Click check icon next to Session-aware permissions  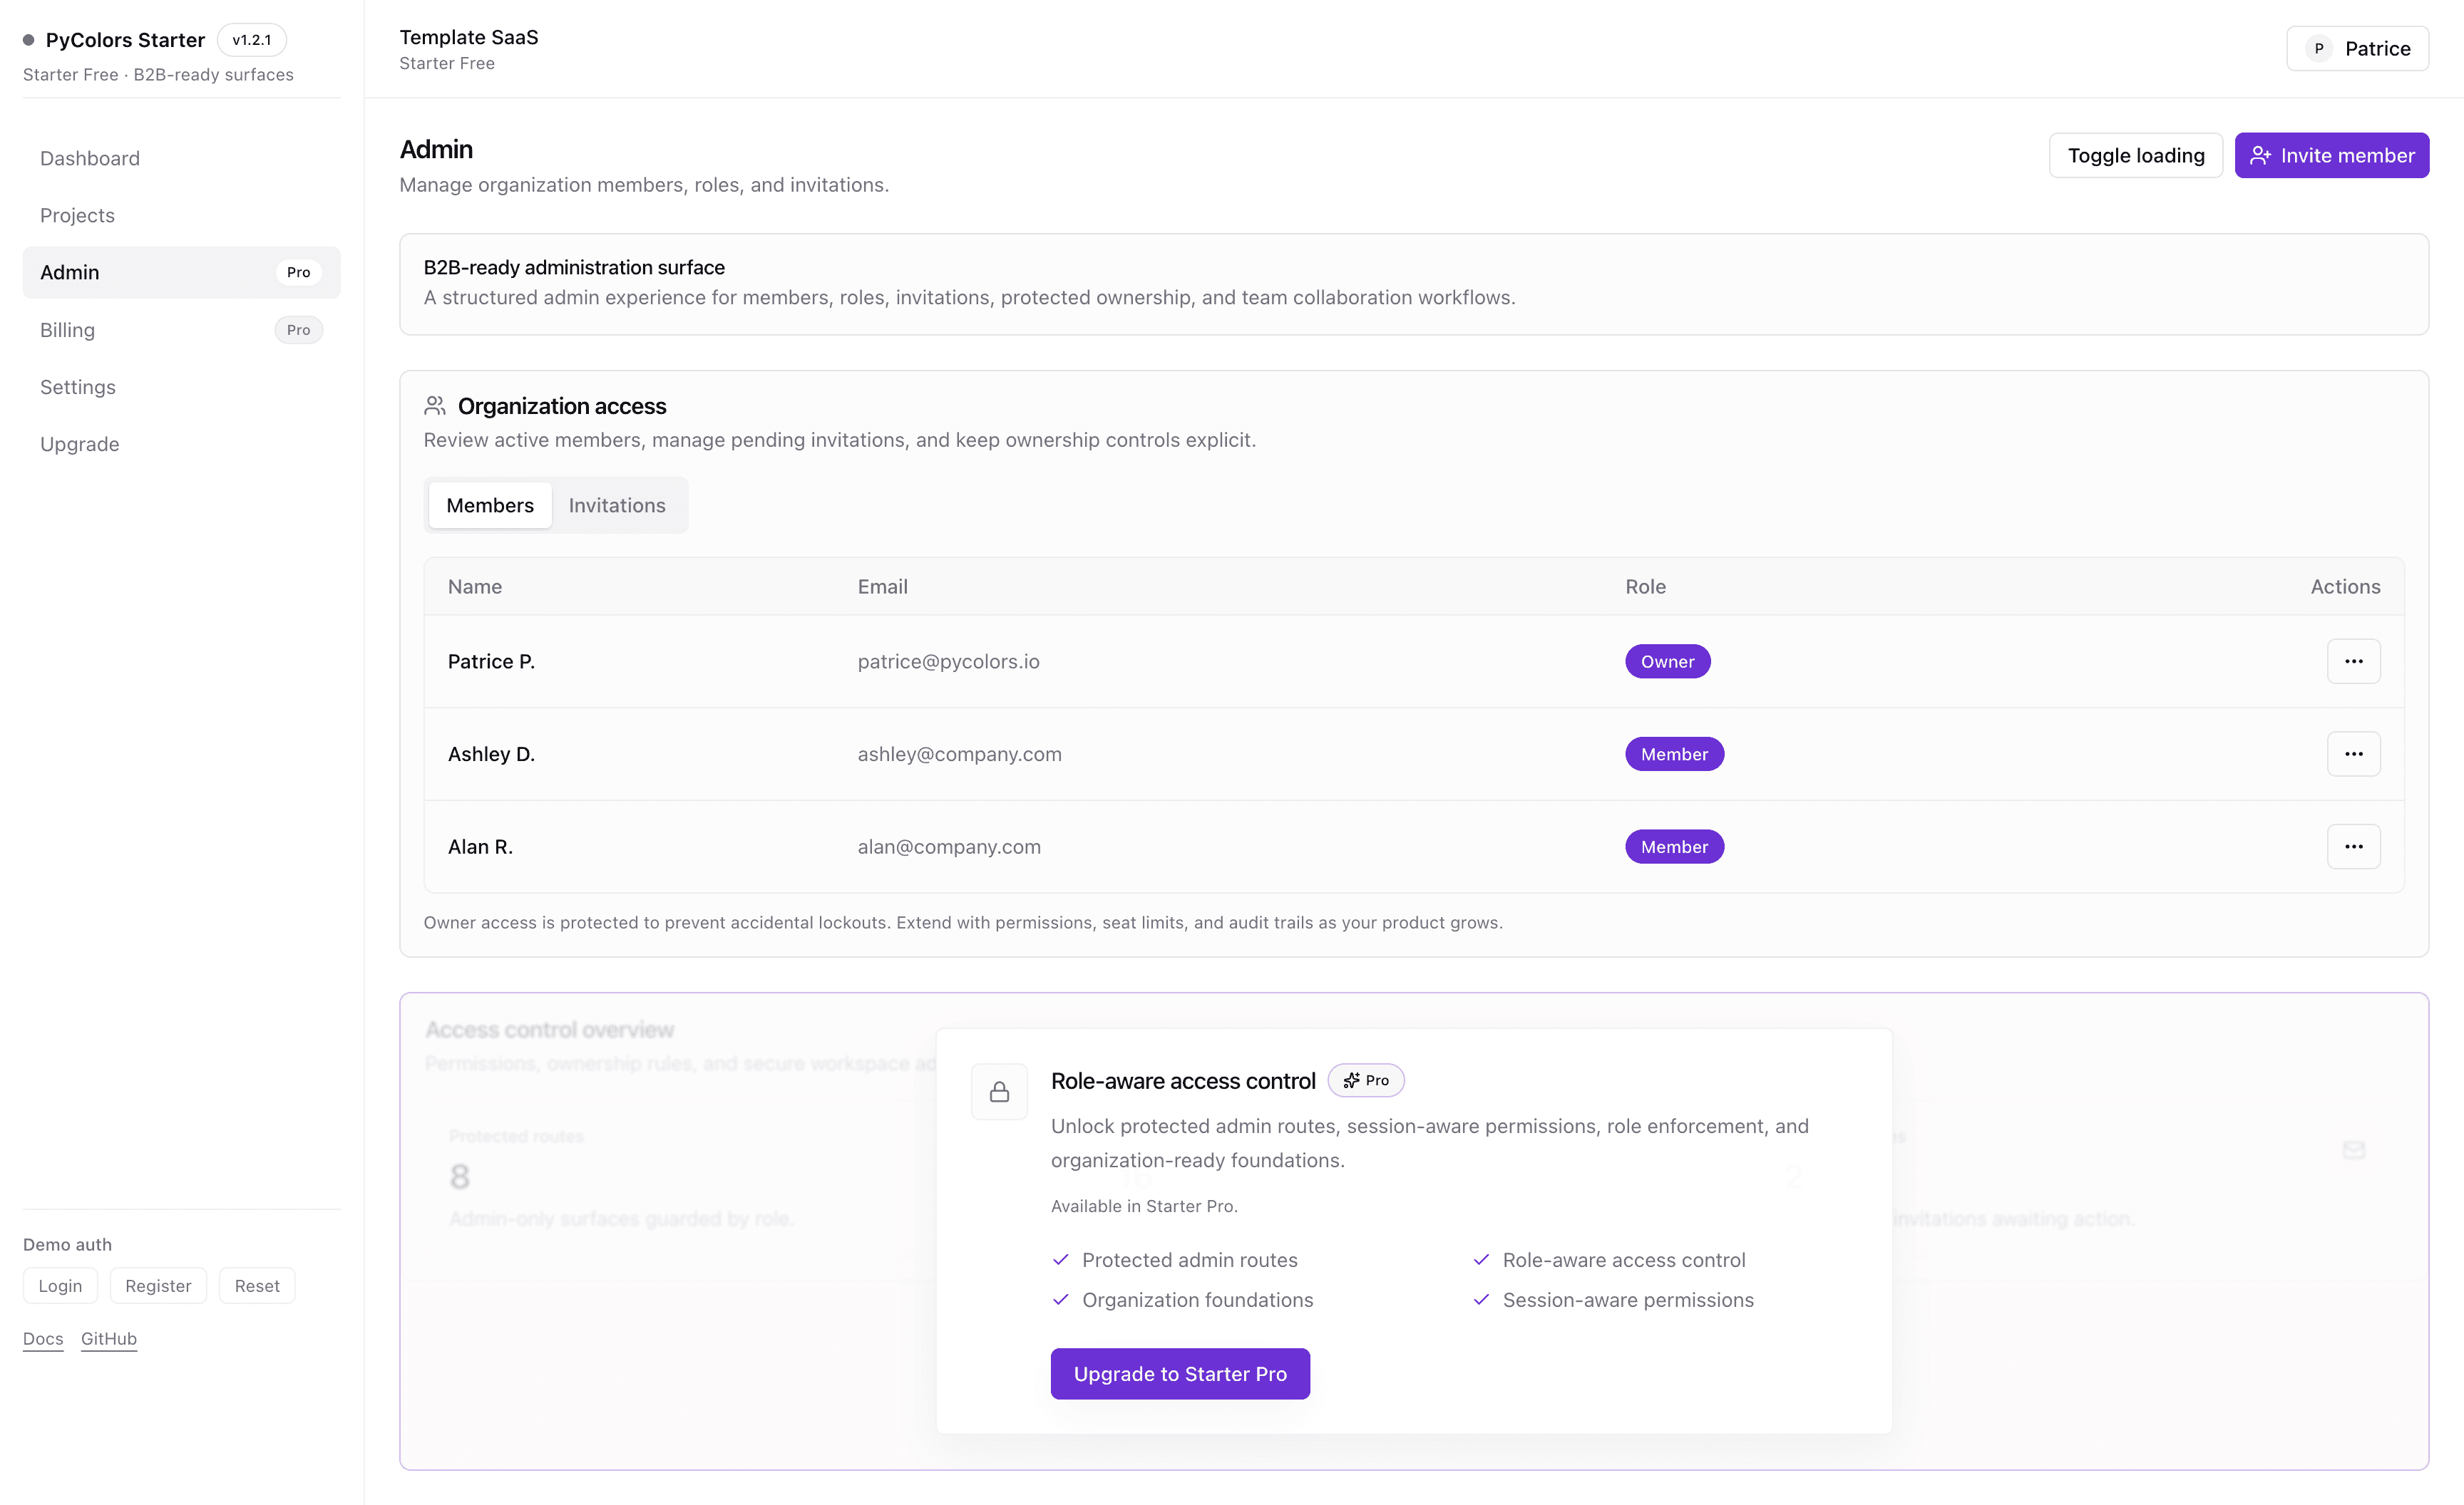(1481, 1299)
